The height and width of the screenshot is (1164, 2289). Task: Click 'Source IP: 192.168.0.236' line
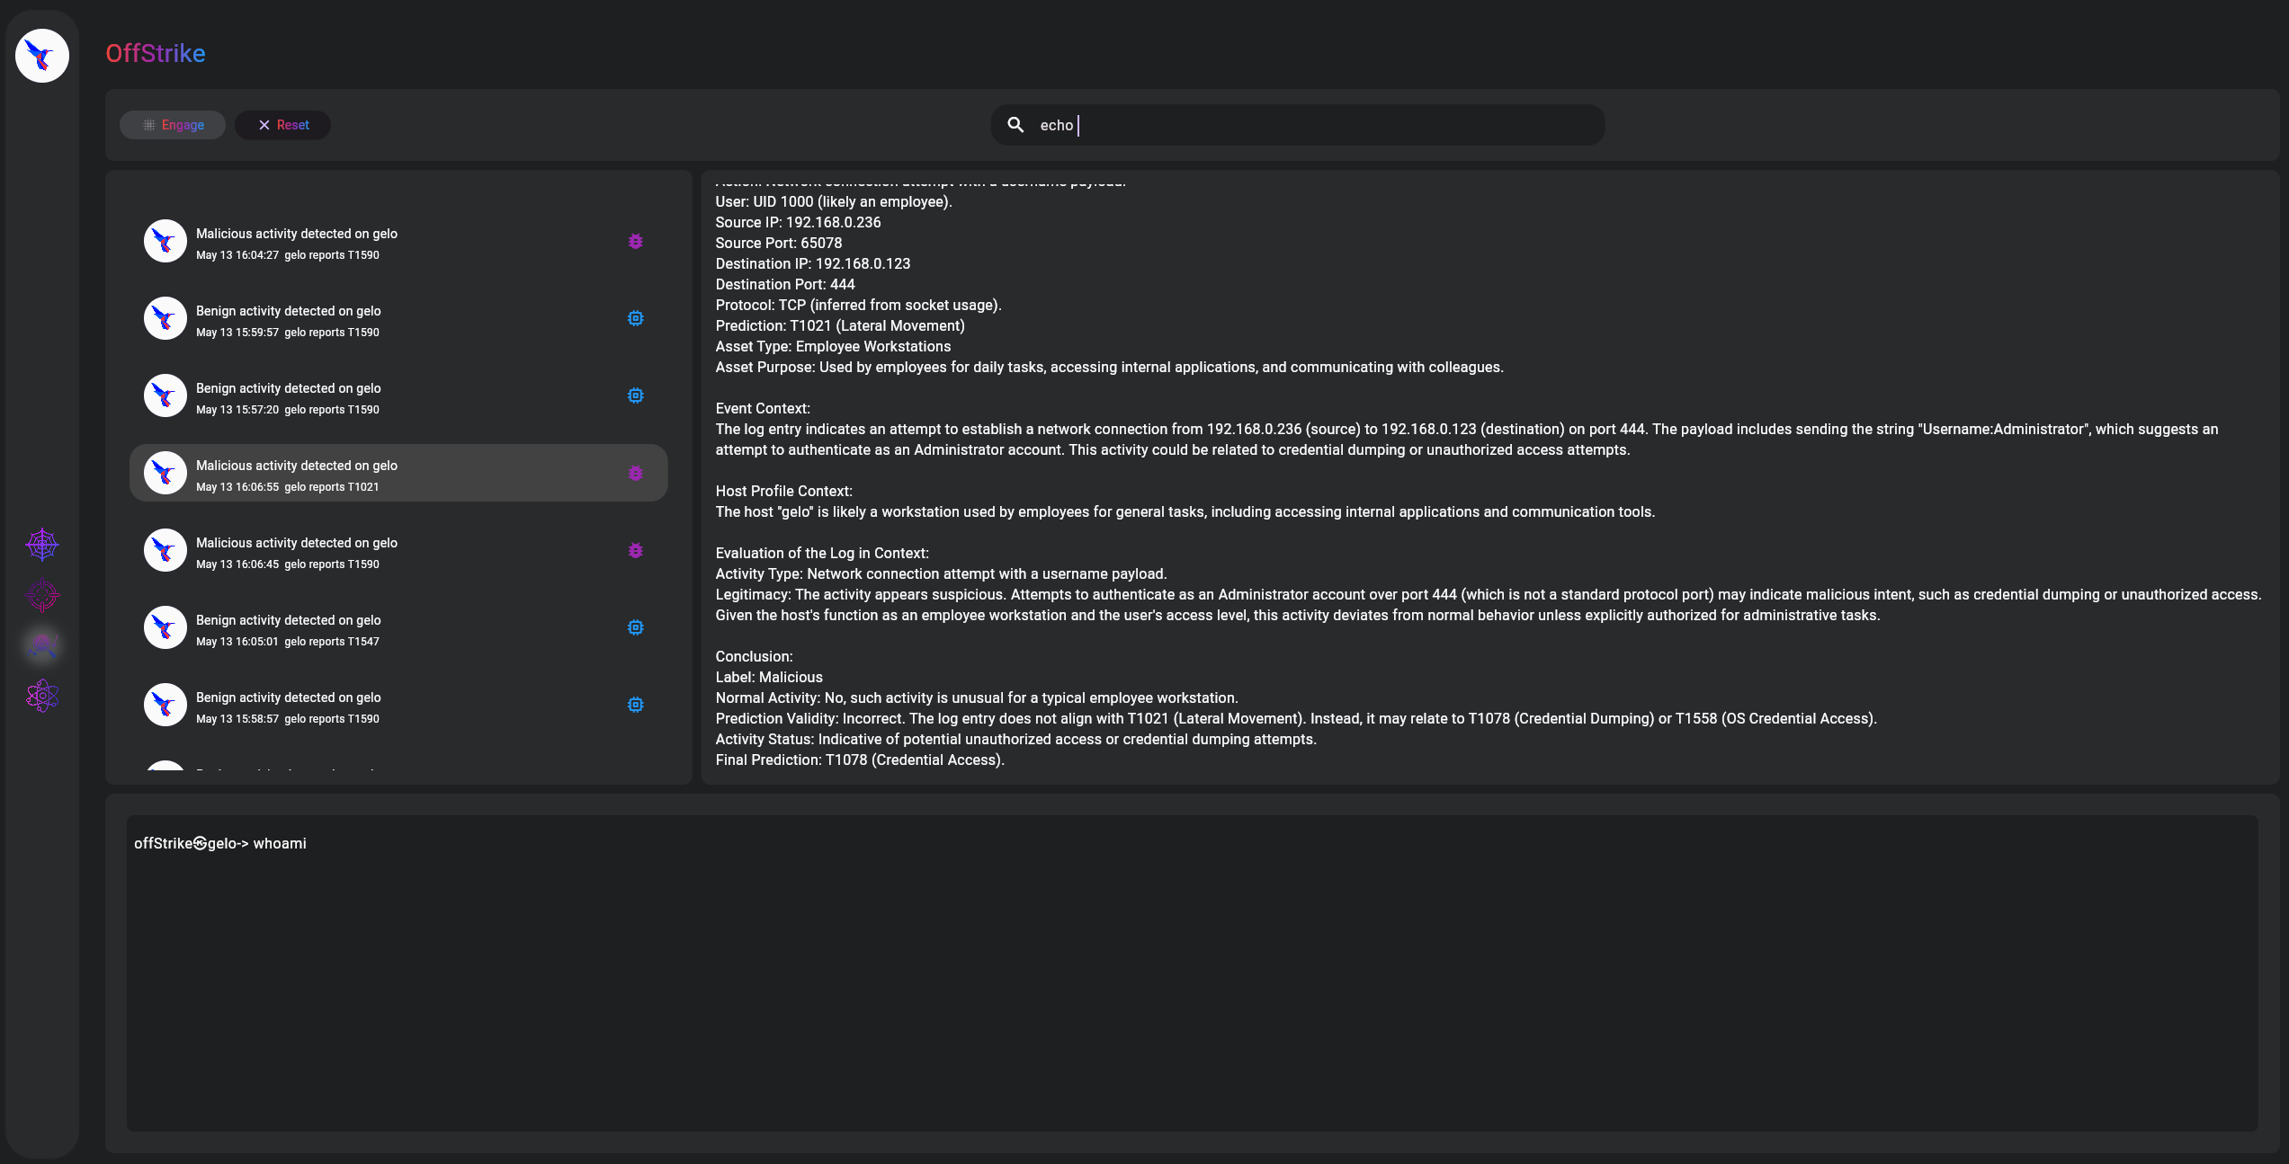[x=799, y=222]
